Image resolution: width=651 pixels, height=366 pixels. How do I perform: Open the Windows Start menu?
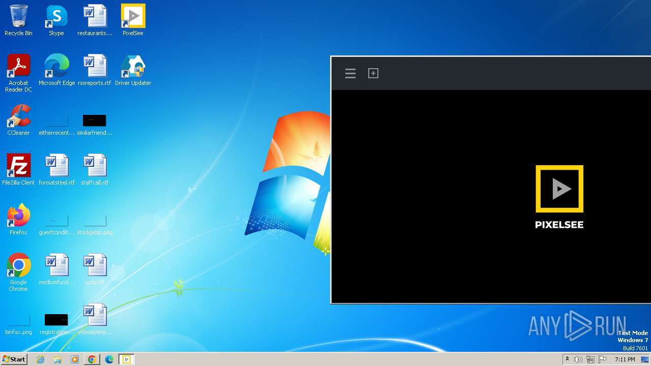click(x=14, y=359)
